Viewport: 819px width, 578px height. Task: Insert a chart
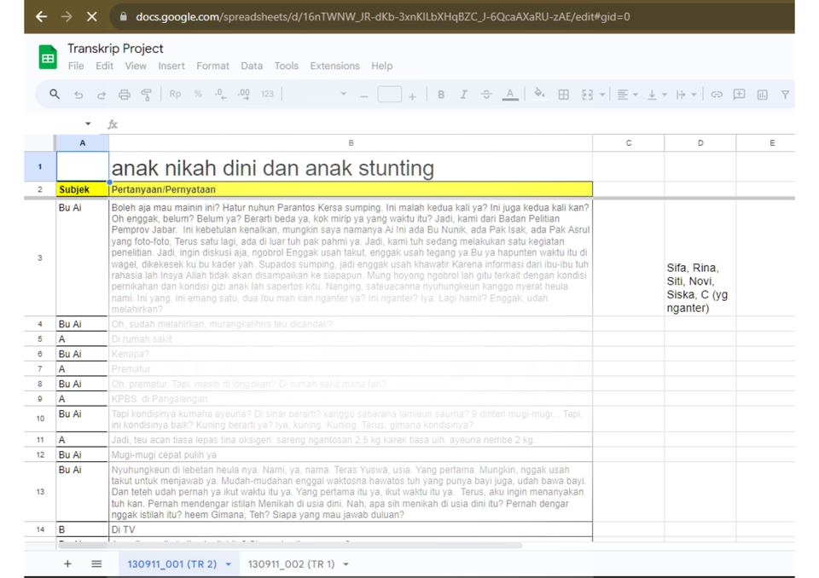pyautogui.click(x=763, y=94)
